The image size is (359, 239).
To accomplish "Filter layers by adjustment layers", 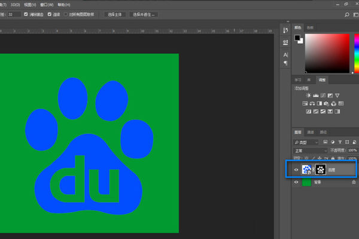I will pos(333,142).
